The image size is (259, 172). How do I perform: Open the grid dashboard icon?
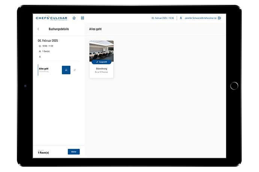coord(83,18)
